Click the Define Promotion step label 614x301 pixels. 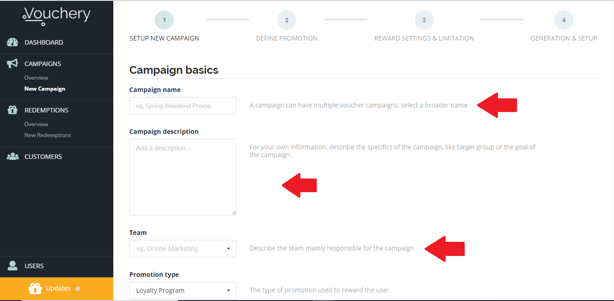pos(287,38)
